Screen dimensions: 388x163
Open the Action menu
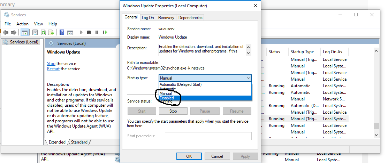tap(22, 24)
